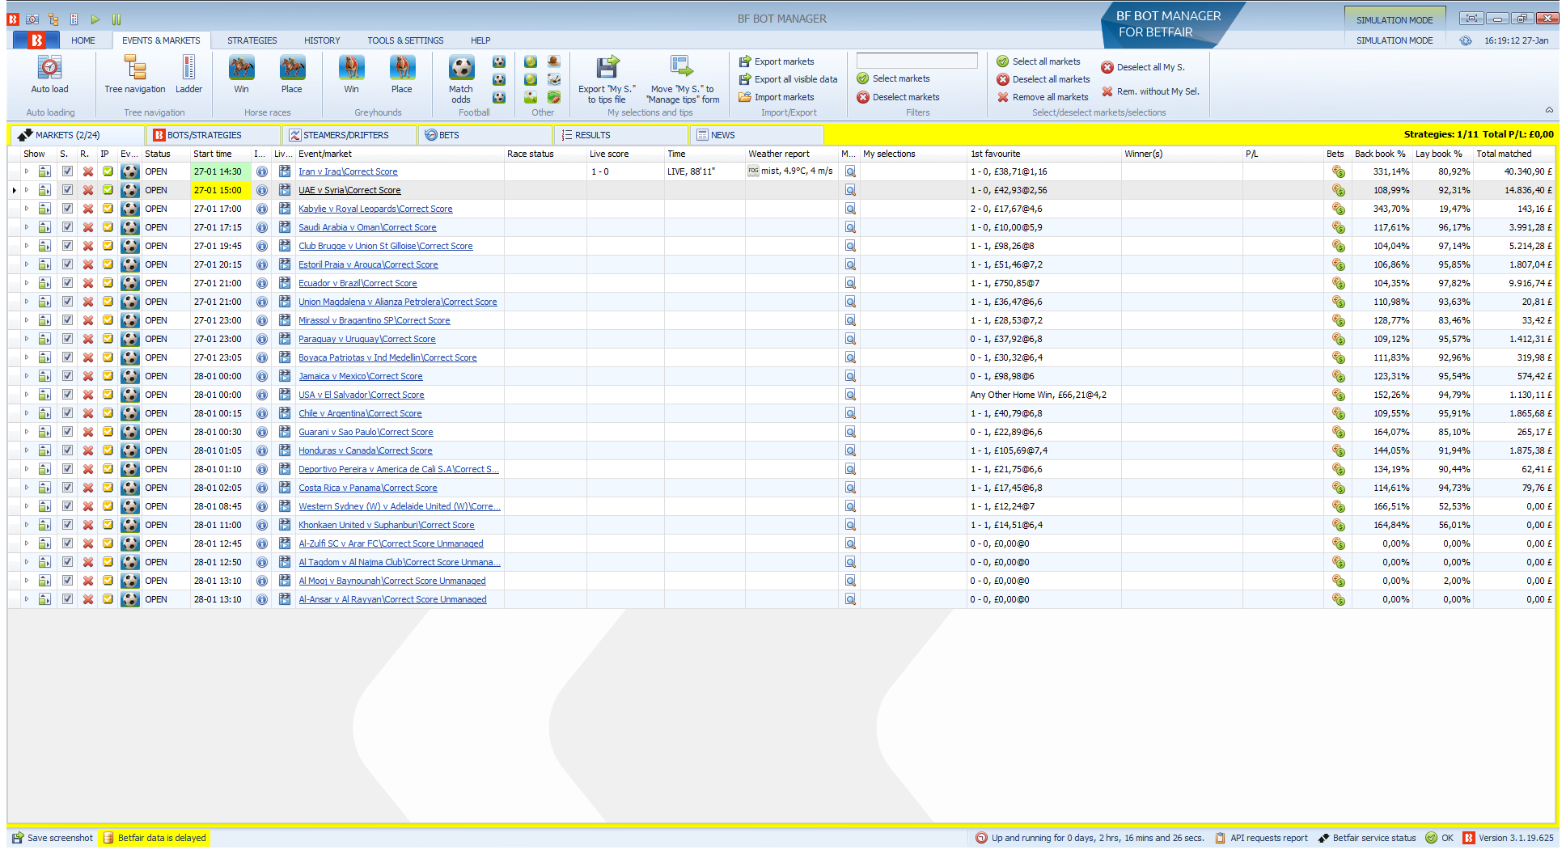Toggle selected checkbox for the Iran v Iraq row
Image resolution: width=1566 pixels, height=854 pixels.
click(x=67, y=171)
